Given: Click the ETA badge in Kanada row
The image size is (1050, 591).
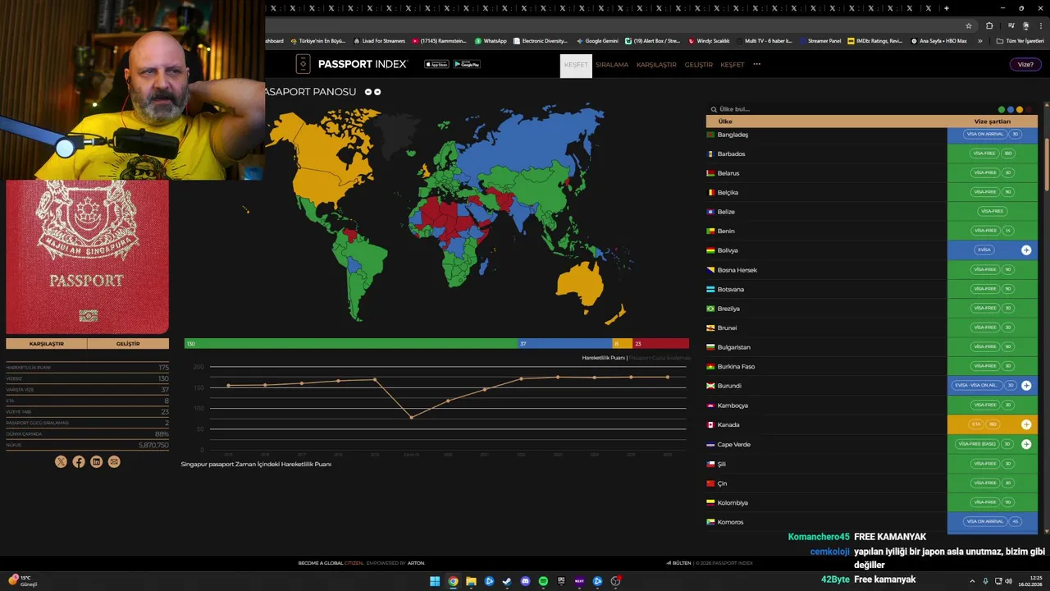Looking at the screenshot, I should click(976, 424).
